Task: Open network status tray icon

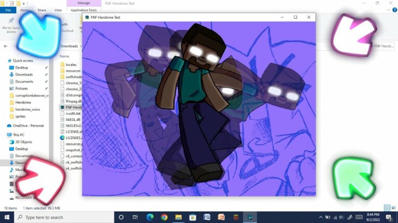Action: point(335,217)
